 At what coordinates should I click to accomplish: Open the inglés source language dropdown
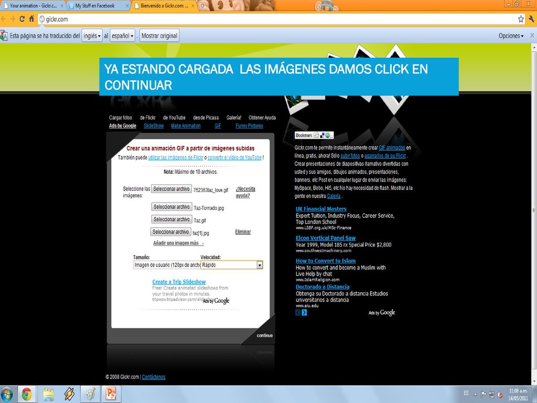pyautogui.click(x=92, y=36)
